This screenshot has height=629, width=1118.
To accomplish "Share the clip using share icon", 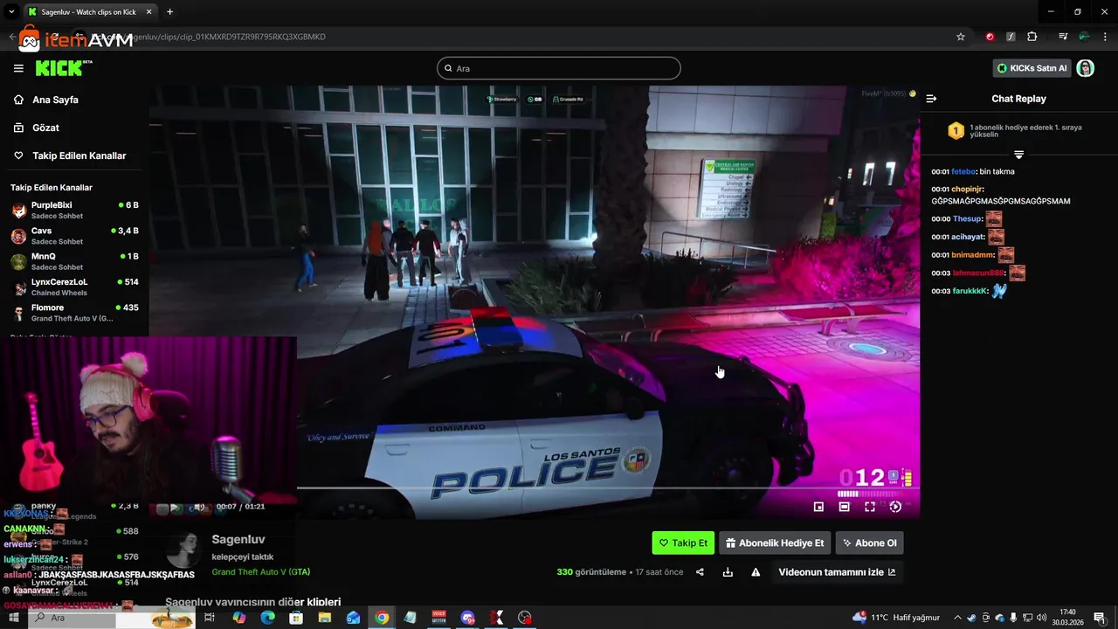I will point(700,572).
